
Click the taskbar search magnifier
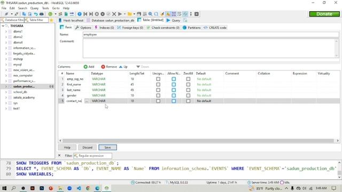[13, 188]
